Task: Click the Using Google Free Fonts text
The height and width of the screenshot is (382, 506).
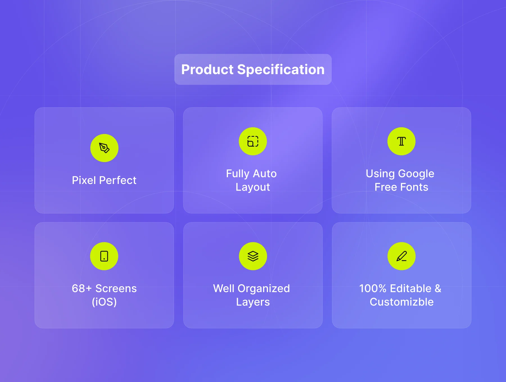Action: tap(401, 180)
